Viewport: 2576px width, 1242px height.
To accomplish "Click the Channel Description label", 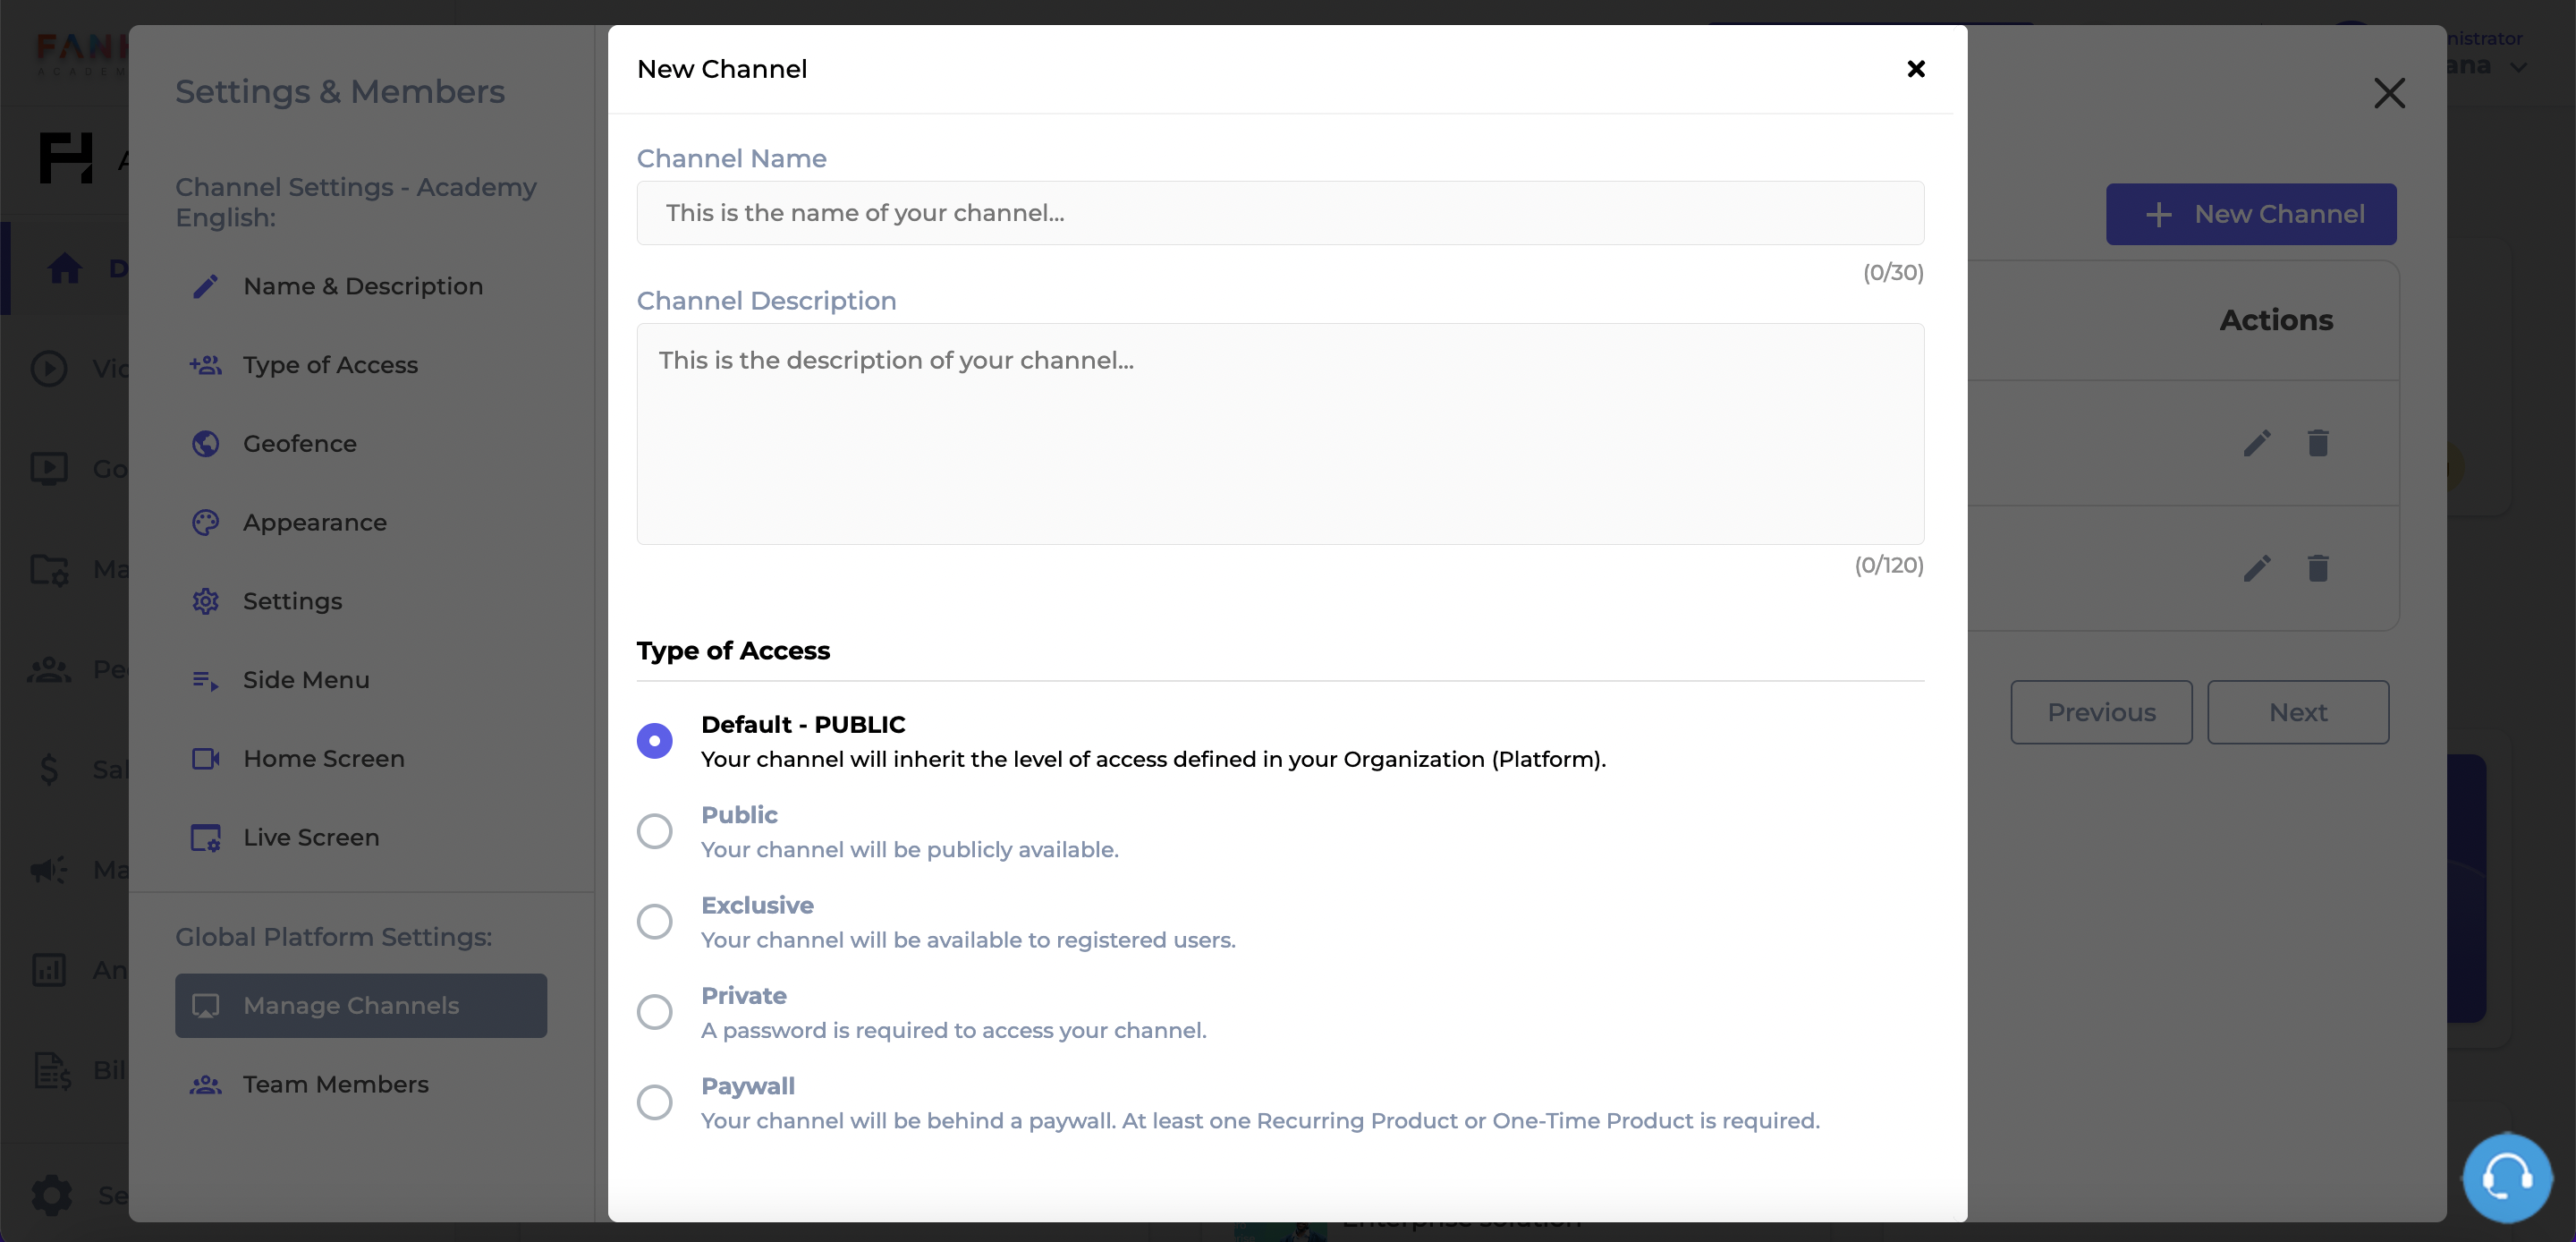I will tap(766, 302).
